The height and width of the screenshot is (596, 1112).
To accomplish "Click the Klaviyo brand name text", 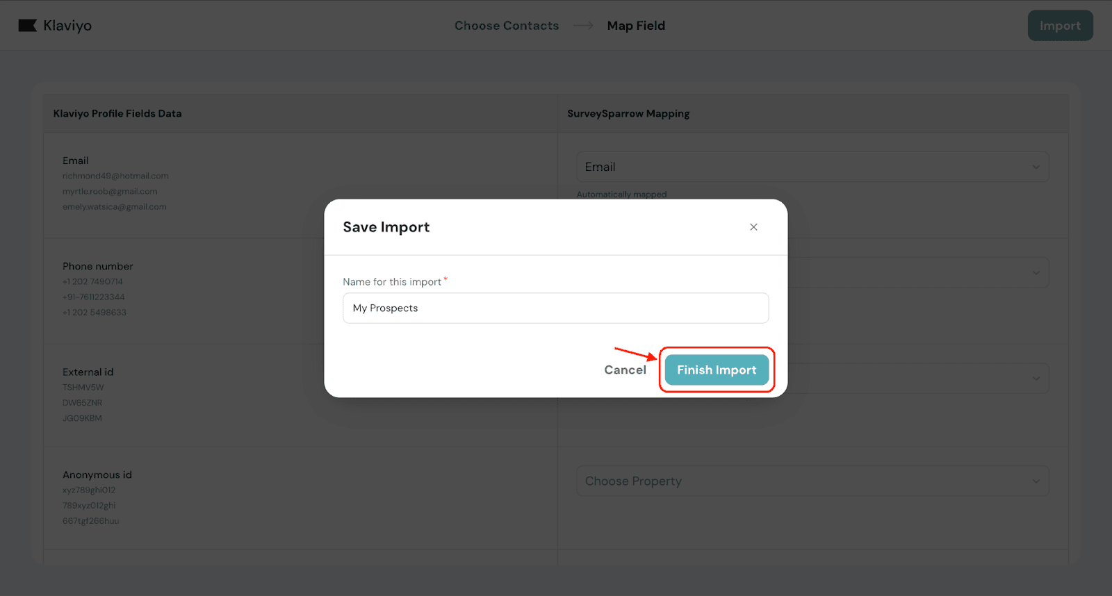I will (x=67, y=26).
